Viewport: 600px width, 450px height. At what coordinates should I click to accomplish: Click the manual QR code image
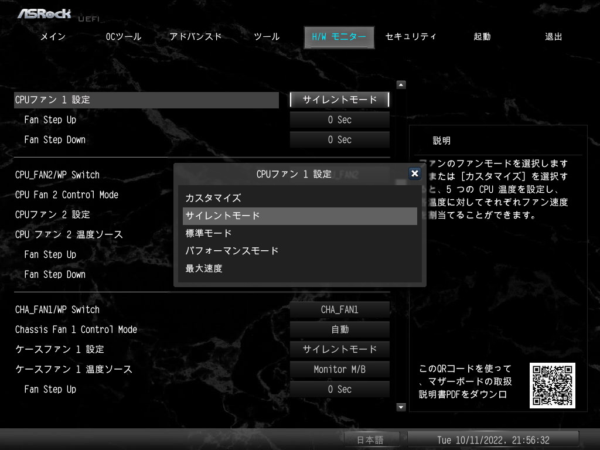[x=552, y=386]
